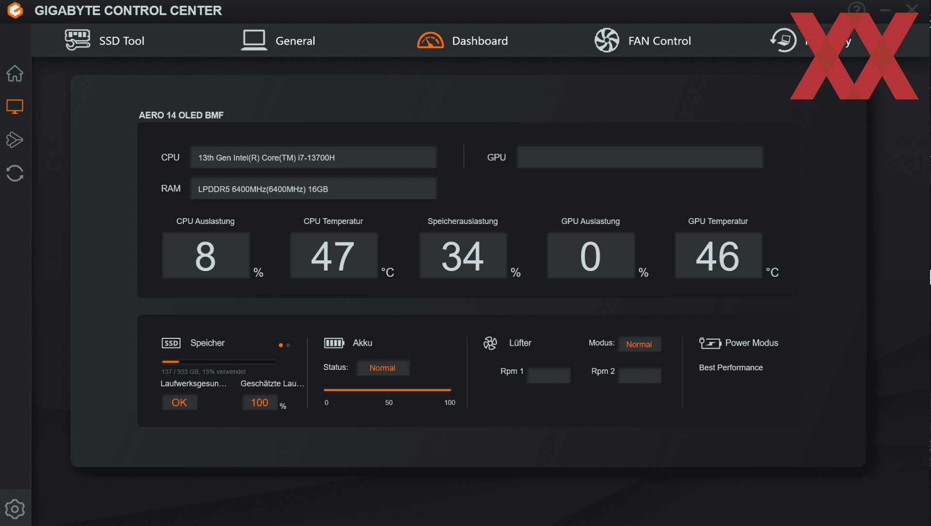Click the Akku heading

[362, 343]
